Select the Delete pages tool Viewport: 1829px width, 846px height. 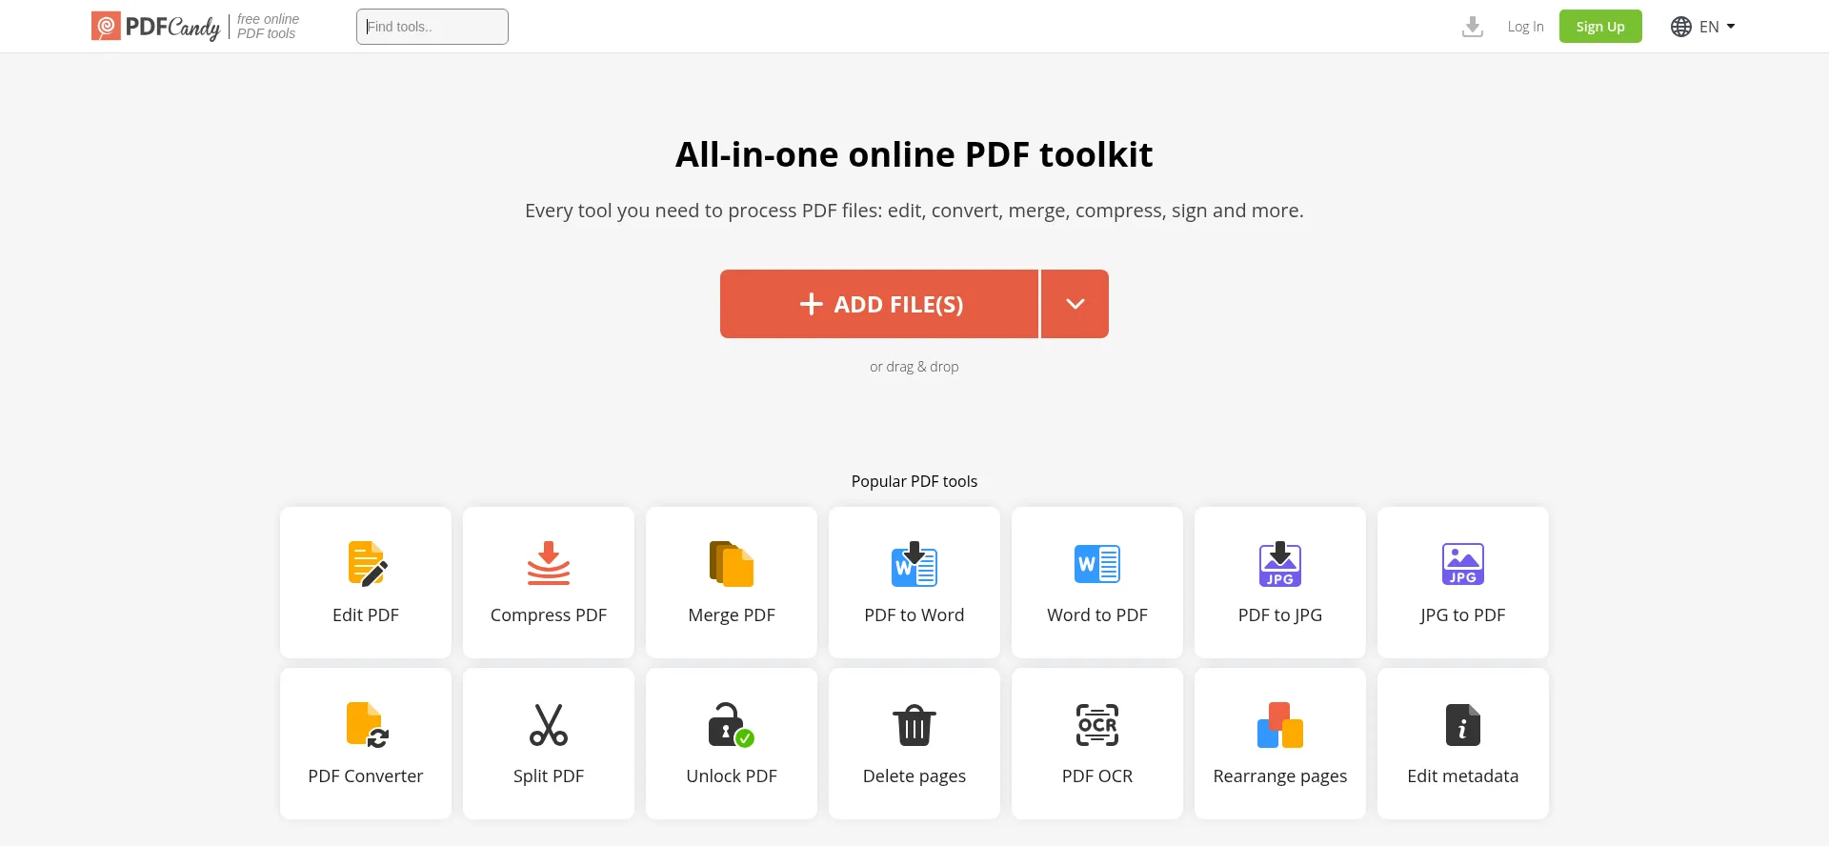coord(914,743)
